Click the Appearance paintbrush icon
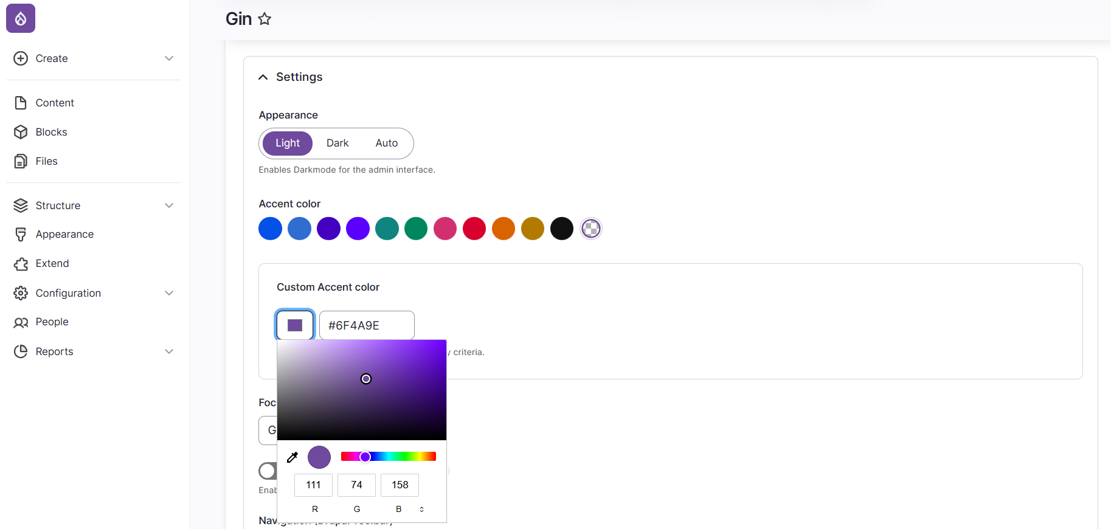This screenshot has height=529, width=1111. [x=21, y=234]
